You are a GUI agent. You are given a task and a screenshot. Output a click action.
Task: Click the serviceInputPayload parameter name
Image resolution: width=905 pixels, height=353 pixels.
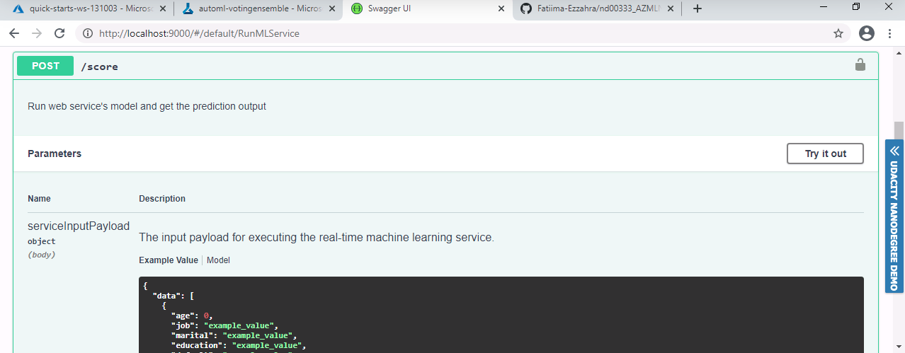click(x=79, y=226)
